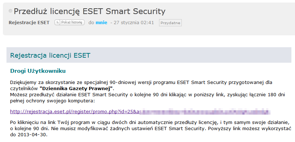Screen dimensions: 295x142
Task: Click bold text 'Dziennika Gazety Prawnej'
Action: (76, 88)
